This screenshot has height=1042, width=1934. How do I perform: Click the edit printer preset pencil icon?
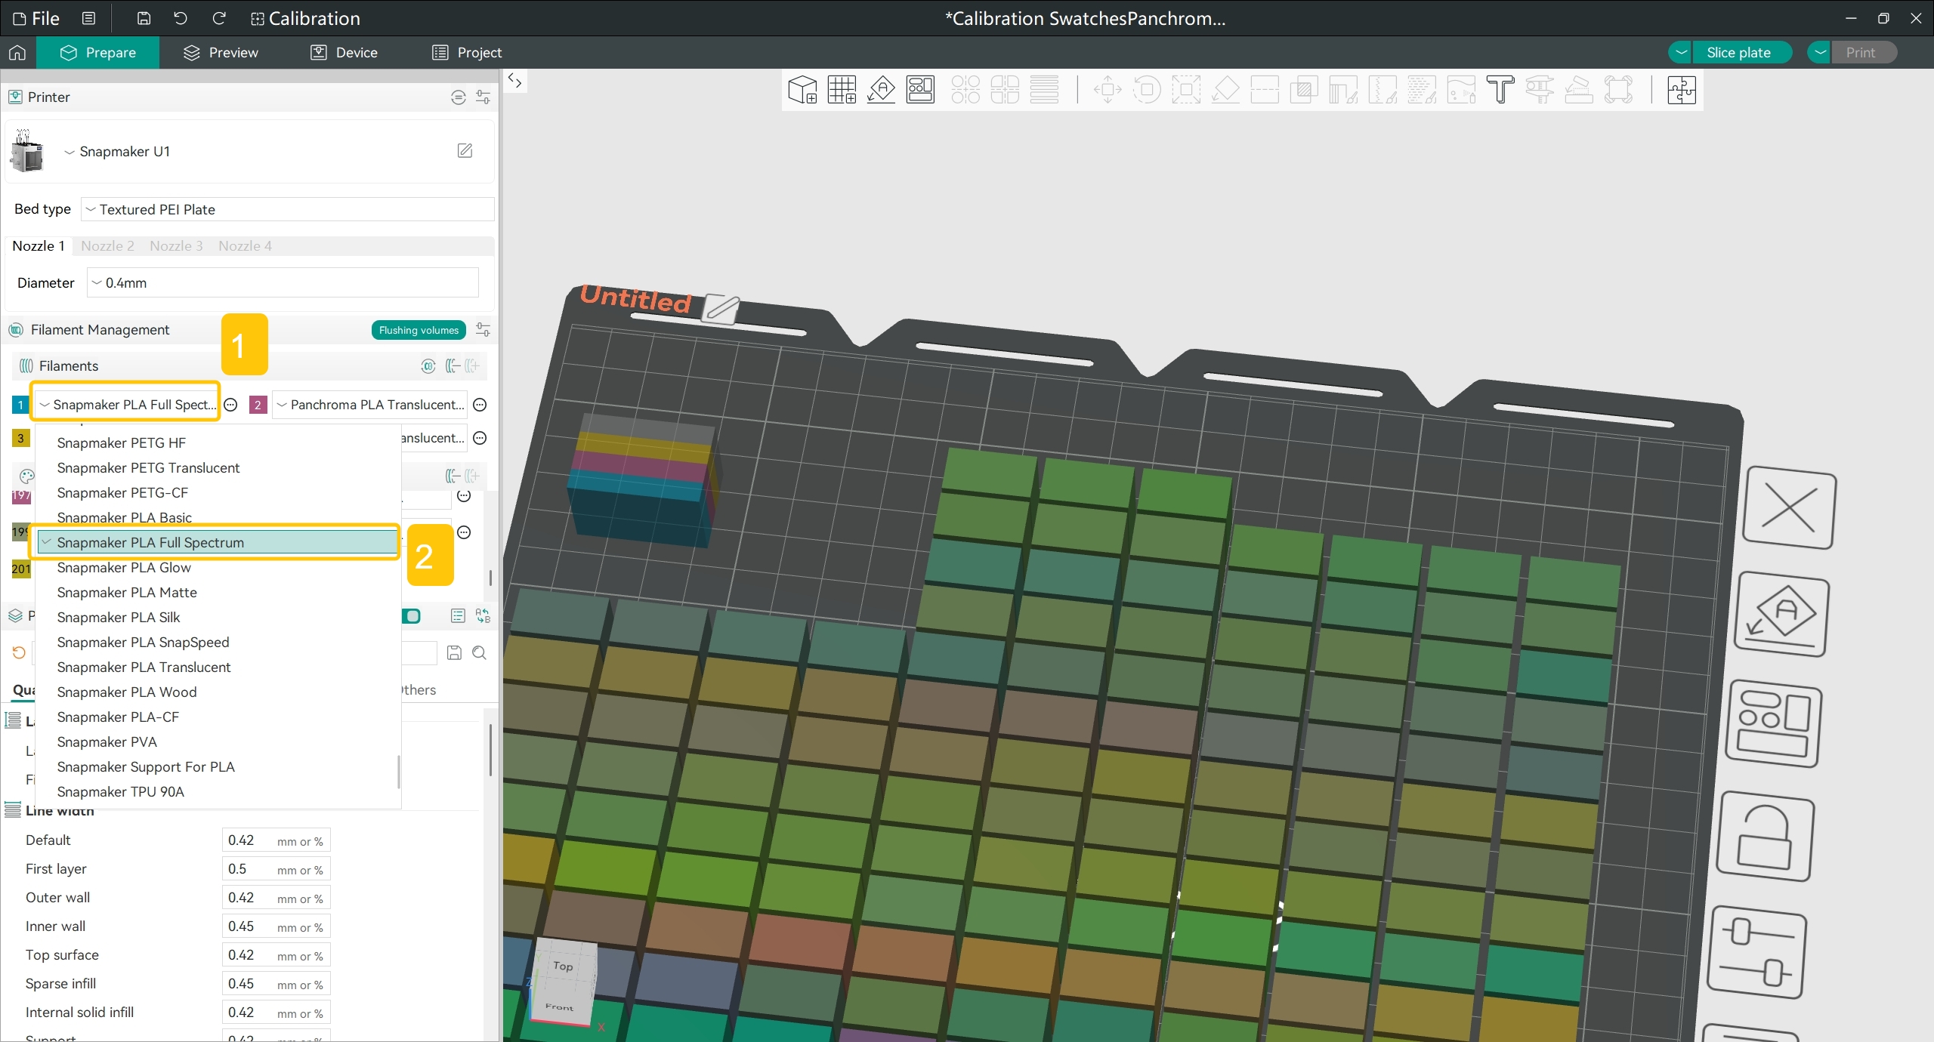coord(465,151)
